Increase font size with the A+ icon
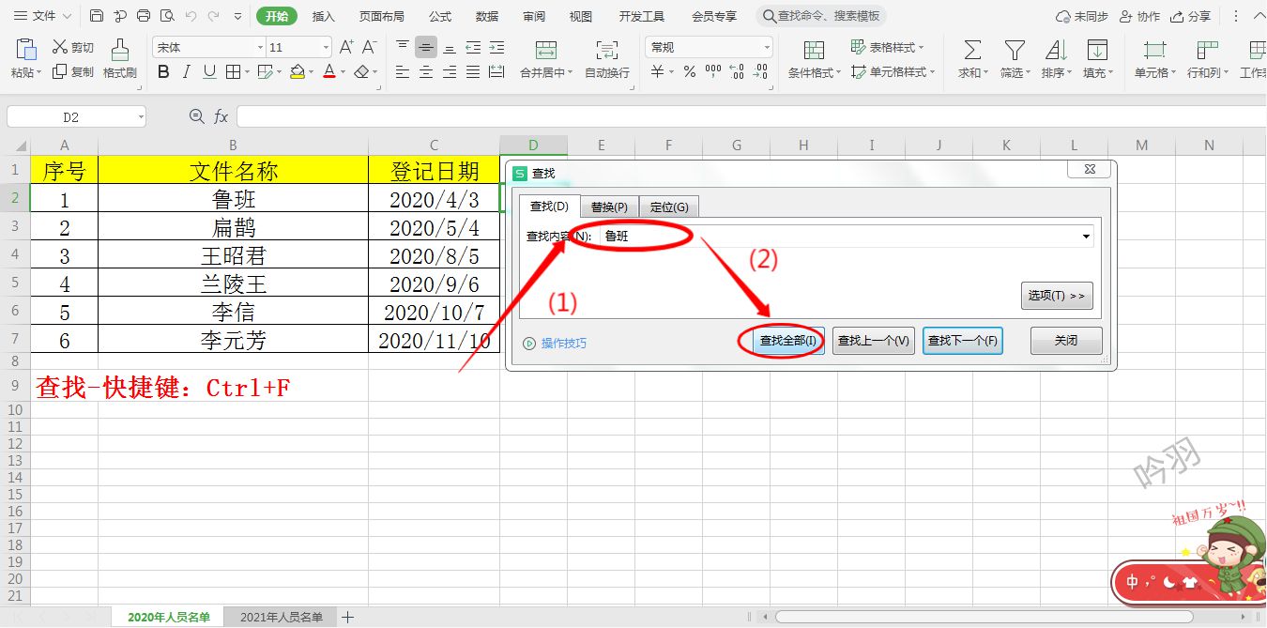 tap(346, 47)
